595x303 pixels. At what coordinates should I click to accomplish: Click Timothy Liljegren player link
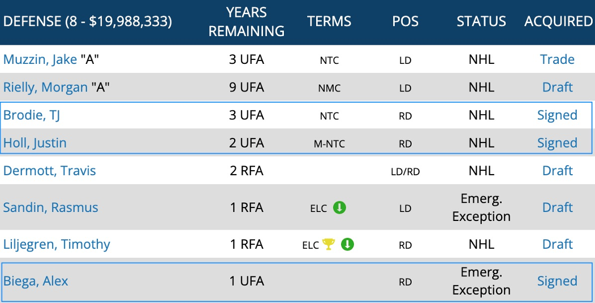tap(57, 244)
